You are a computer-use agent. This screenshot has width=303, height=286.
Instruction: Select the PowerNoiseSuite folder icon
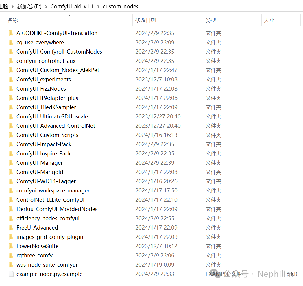coord(11,246)
